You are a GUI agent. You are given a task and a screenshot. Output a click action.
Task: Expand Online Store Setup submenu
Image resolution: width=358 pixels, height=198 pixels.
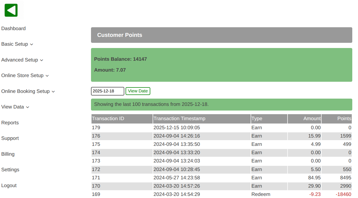(x=25, y=76)
